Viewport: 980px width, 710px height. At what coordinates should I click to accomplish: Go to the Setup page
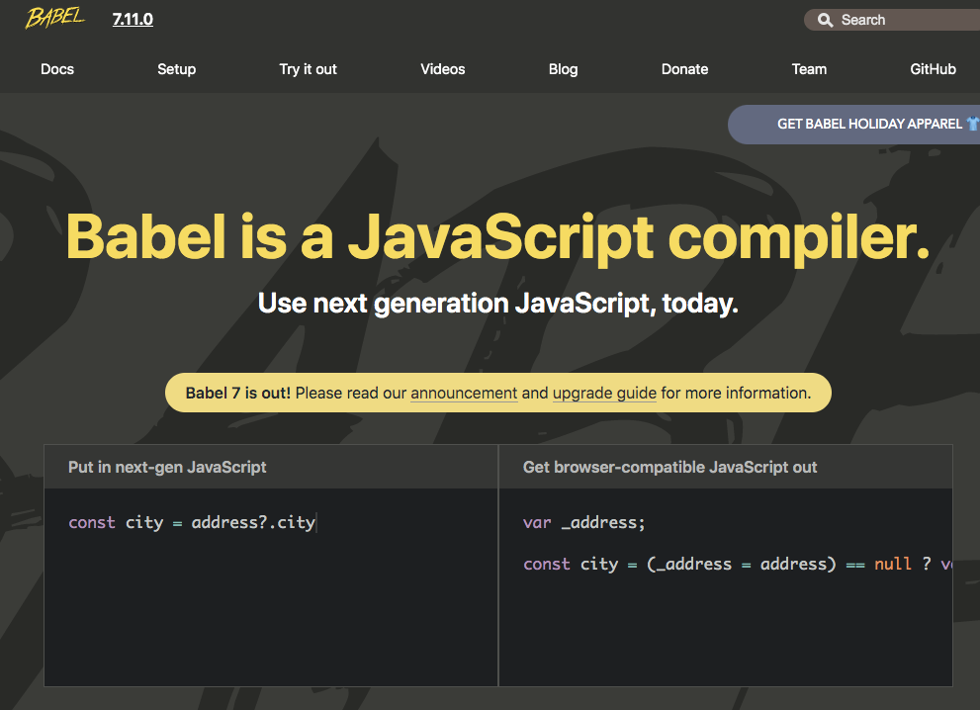coord(176,69)
